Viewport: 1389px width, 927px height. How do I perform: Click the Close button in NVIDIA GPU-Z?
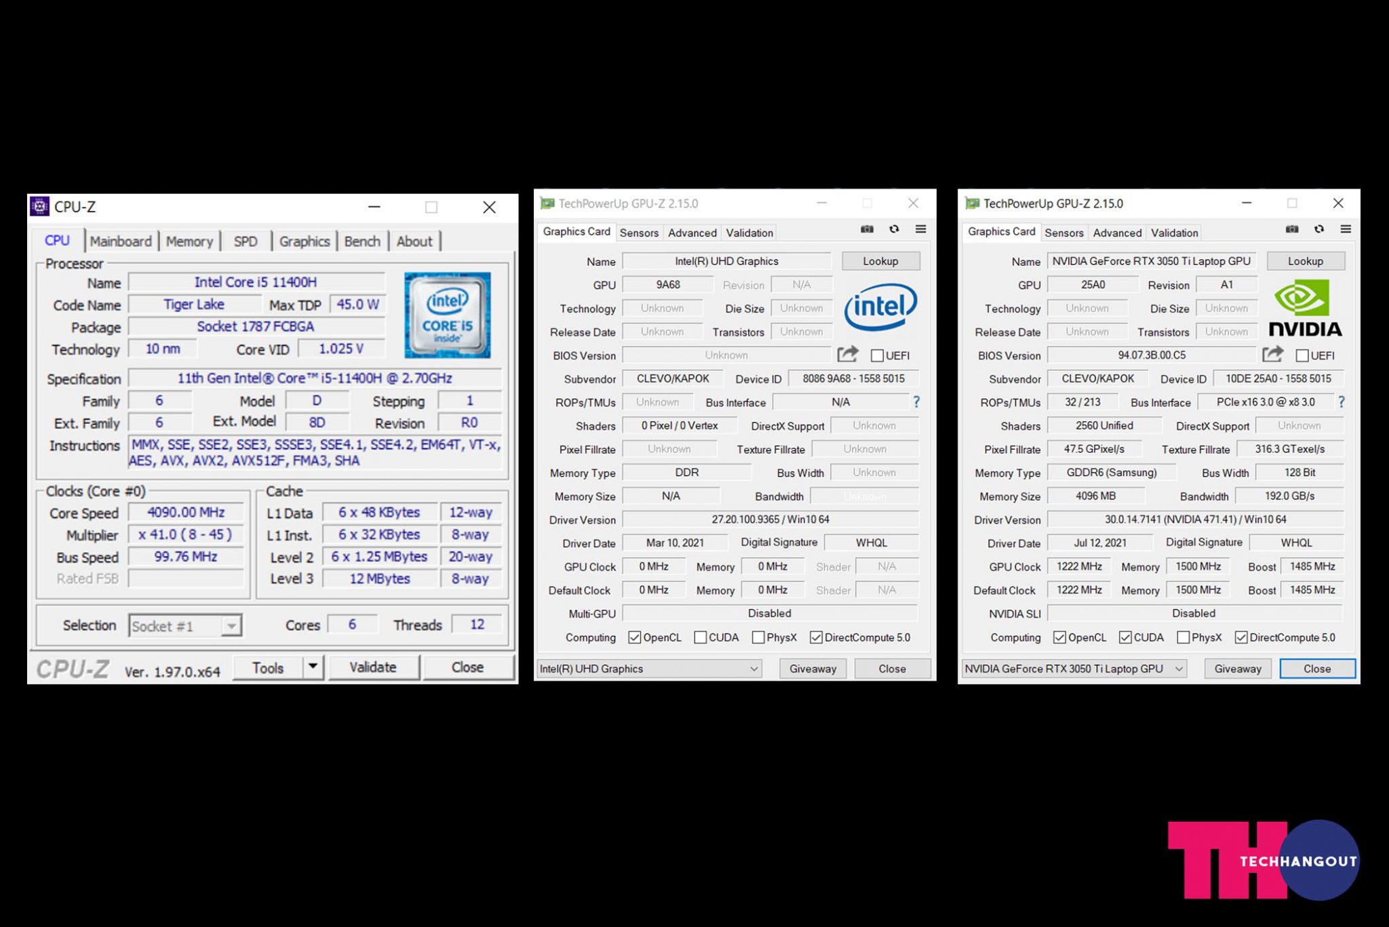pyautogui.click(x=1317, y=669)
